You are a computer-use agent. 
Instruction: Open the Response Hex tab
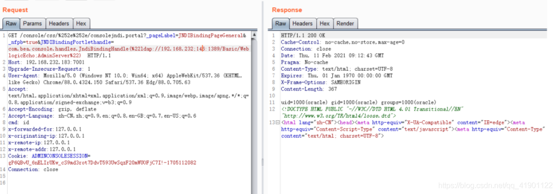324,24
